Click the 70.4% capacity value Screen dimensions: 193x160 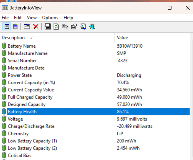pyautogui.click(x=123, y=82)
